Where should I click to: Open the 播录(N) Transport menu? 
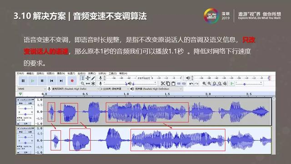[61, 73]
